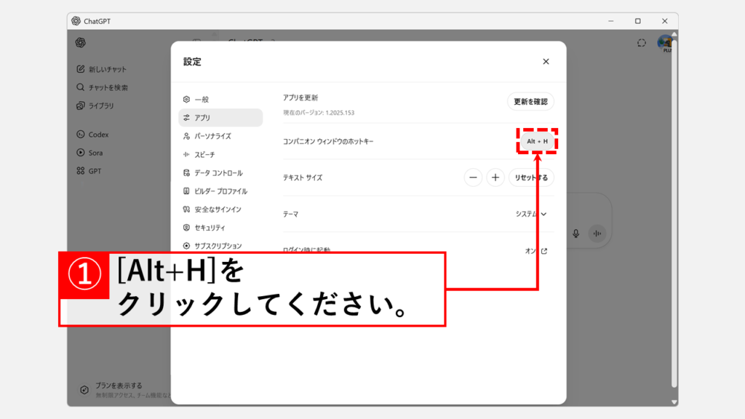
Task: Click the 更新を確認 button
Action: (530, 102)
